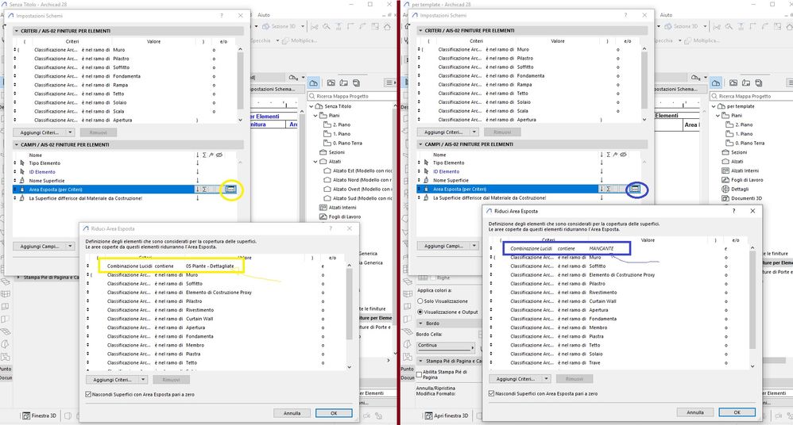Image resolution: width=793 pixels, height=425 pixels.
Task: Select Curtain Wall criteria row in right dialog
Action: (x=609, y=301)
